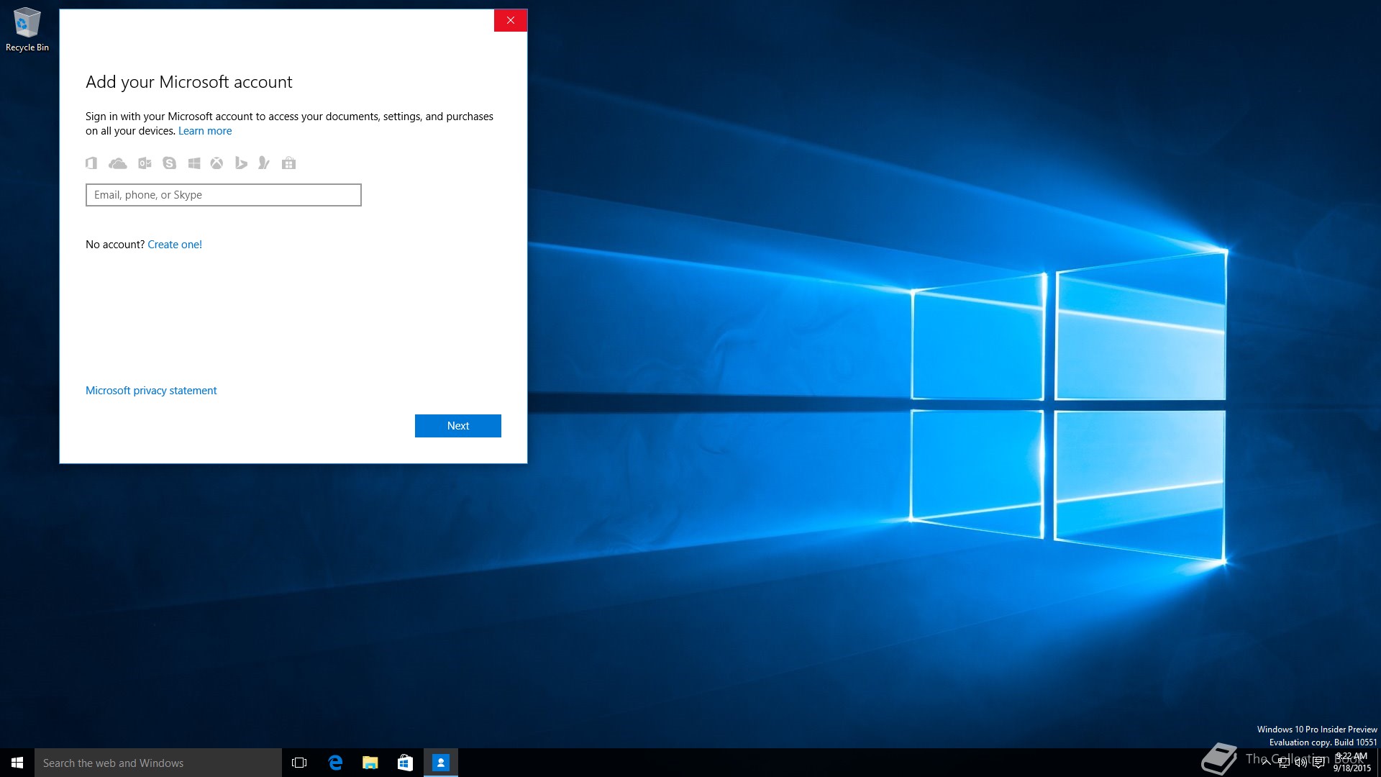1381x777 pixels.
Task: Focus the Email, phone, or Skype field
Action: click(224, 195)
